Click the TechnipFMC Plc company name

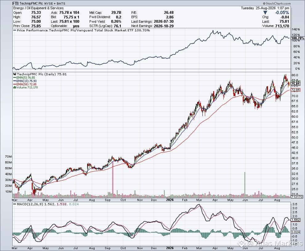[x=31, y=3]
